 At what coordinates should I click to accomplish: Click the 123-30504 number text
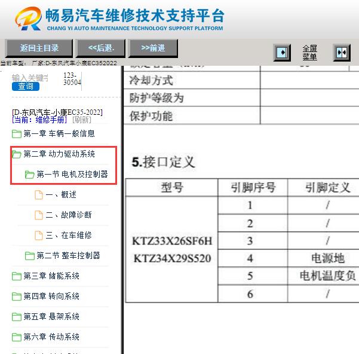click(72, 78)
